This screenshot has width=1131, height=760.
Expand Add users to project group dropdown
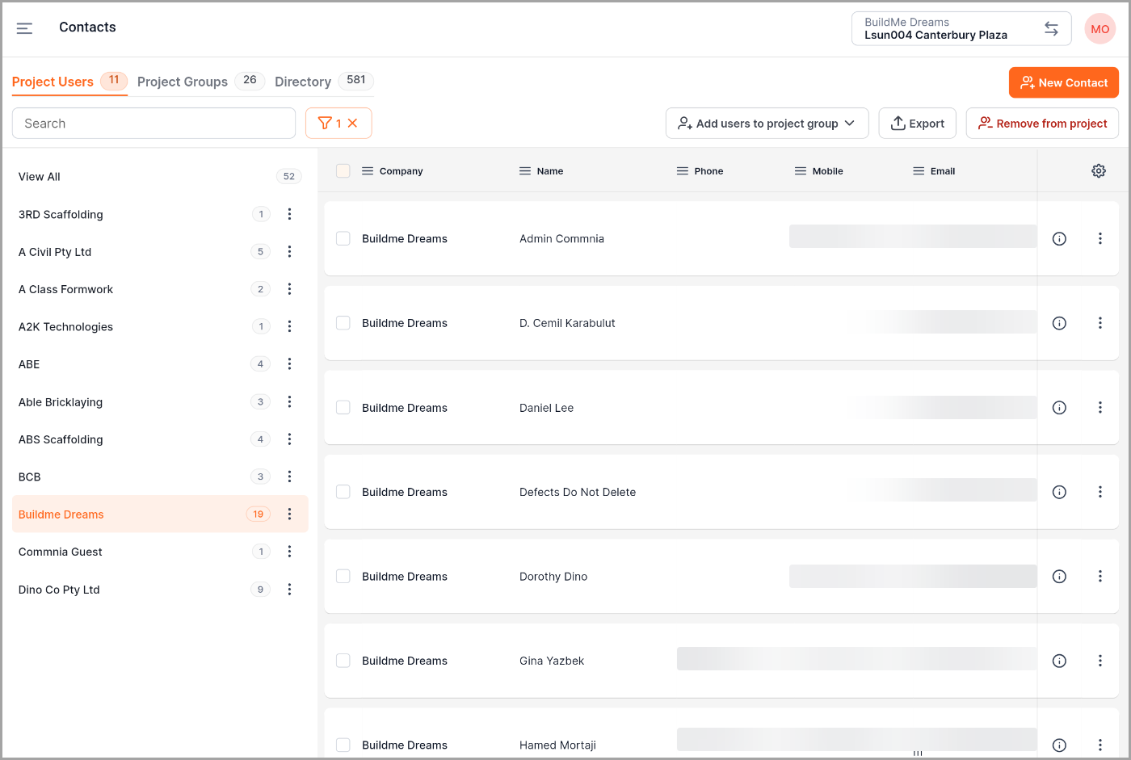[767, 124]
